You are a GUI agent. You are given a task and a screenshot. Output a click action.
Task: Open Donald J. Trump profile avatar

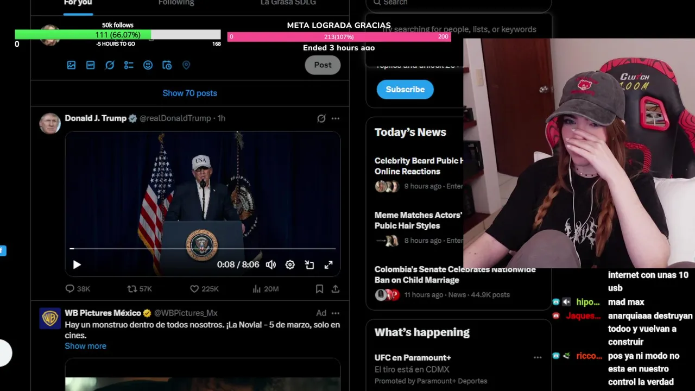pyautogui.click(x=50, y=123)
